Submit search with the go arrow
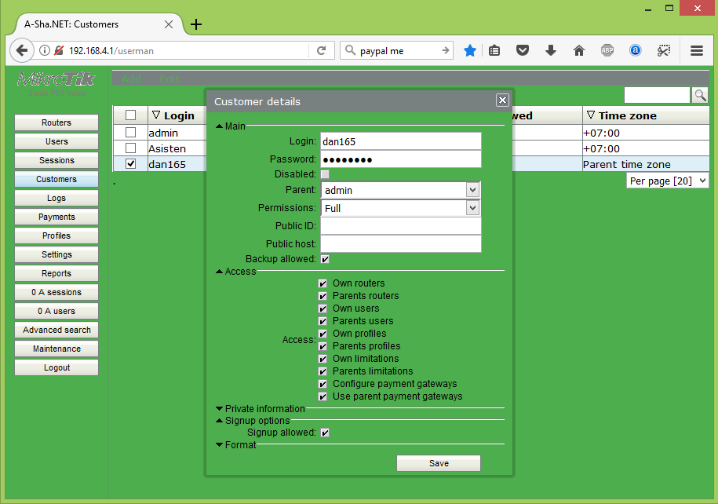This screenshot has width=718, height=504. pyautogui.click(x=445, y=50)
